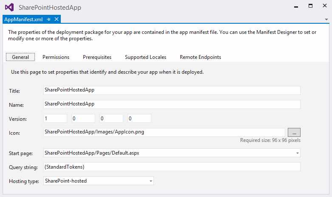
Task: Click into the Title text field
Action: coord(172,90)
